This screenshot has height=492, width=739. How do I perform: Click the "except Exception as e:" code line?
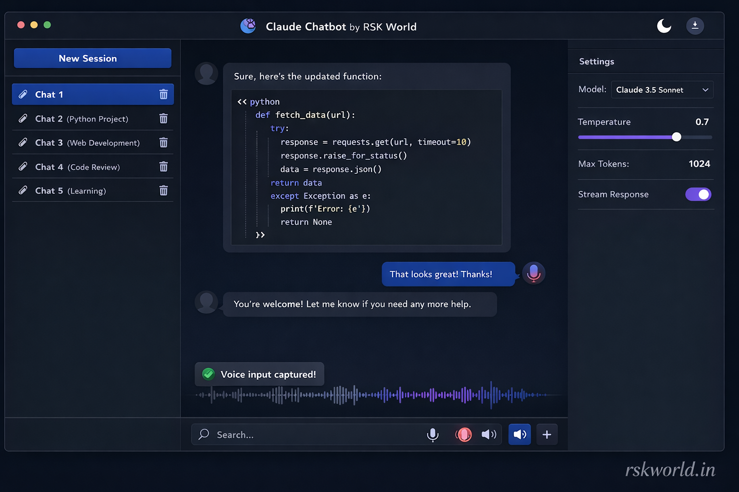tap(320, 196)
